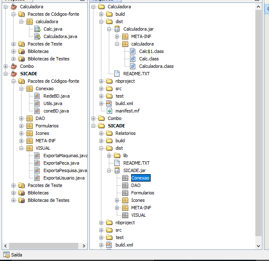Click the SICADE.jar archive icon
269x261 pixels.
click(x=117, y=170)
